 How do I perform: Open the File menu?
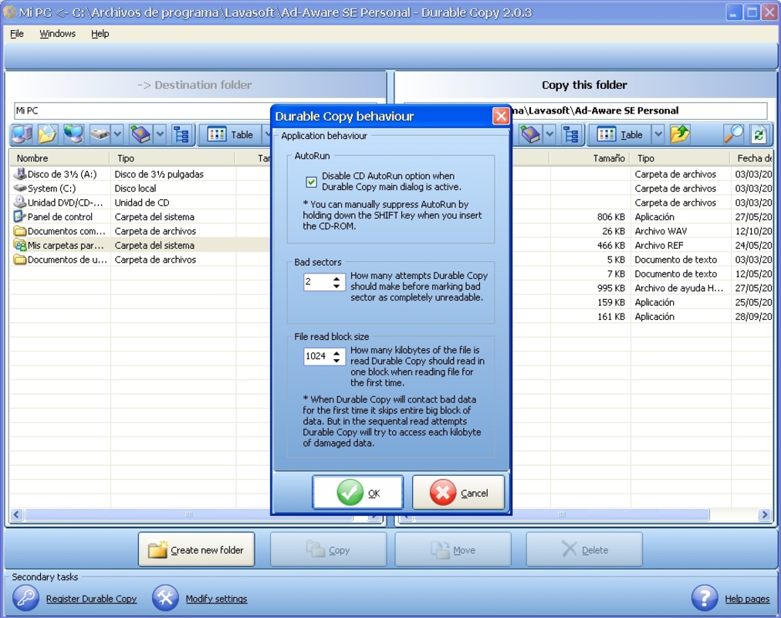[x=17, y=33]
